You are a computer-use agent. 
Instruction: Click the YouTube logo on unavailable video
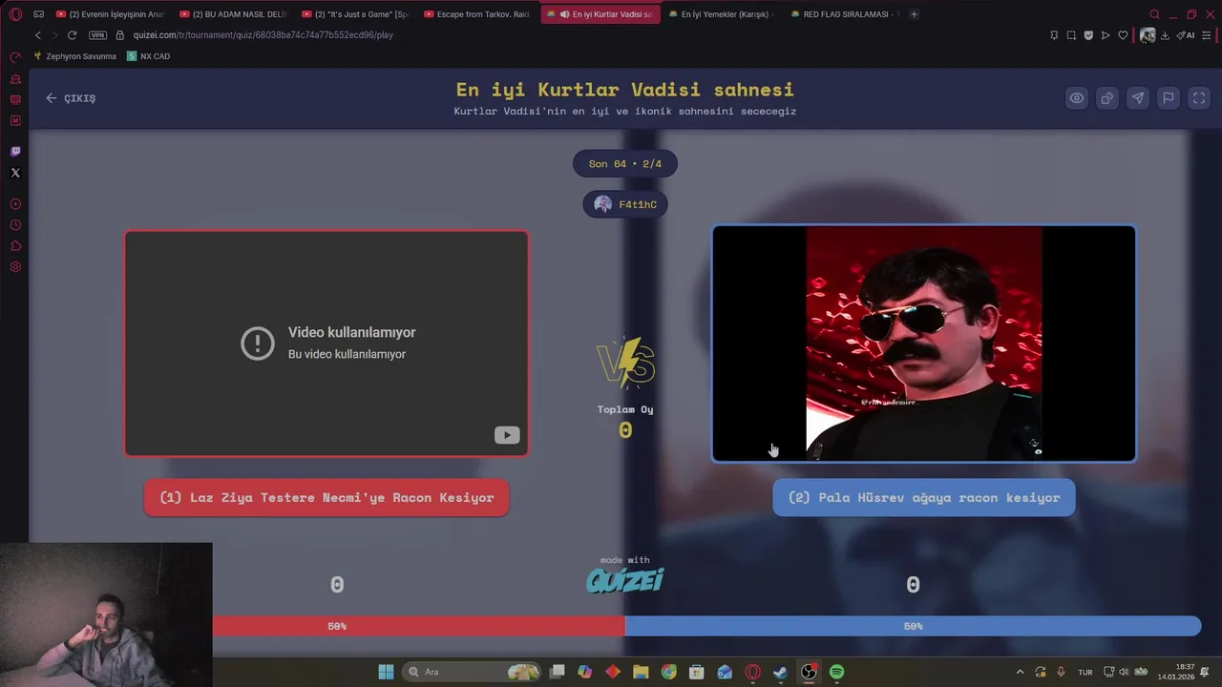(x=507, y=435)
